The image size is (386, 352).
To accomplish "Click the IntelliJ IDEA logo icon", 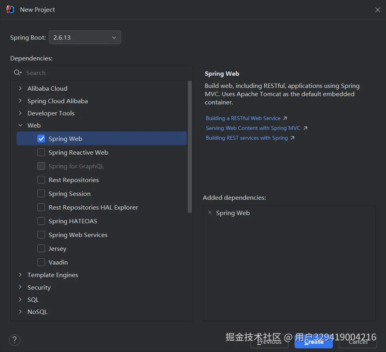I will pos(10,9).
